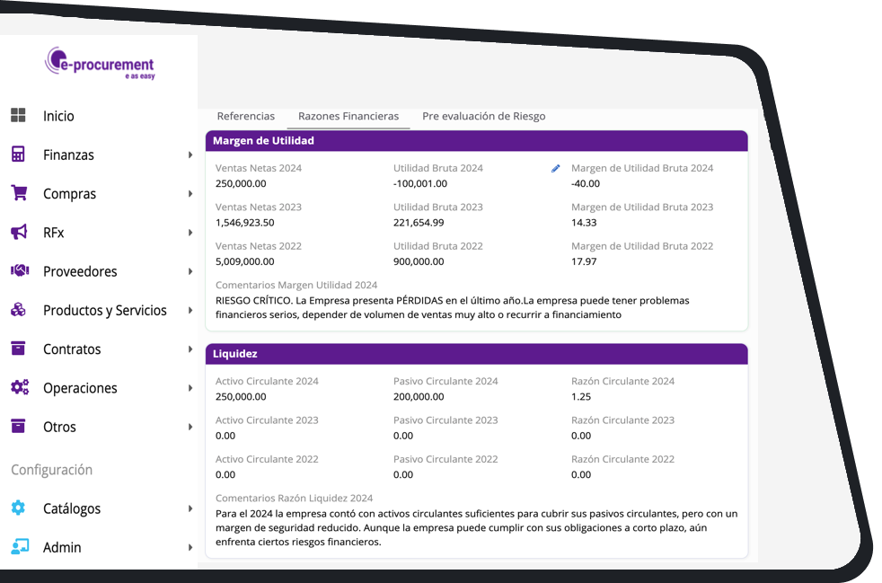
Task: Click the Compras shopping cart icon
Action: [x=18, y=193]
